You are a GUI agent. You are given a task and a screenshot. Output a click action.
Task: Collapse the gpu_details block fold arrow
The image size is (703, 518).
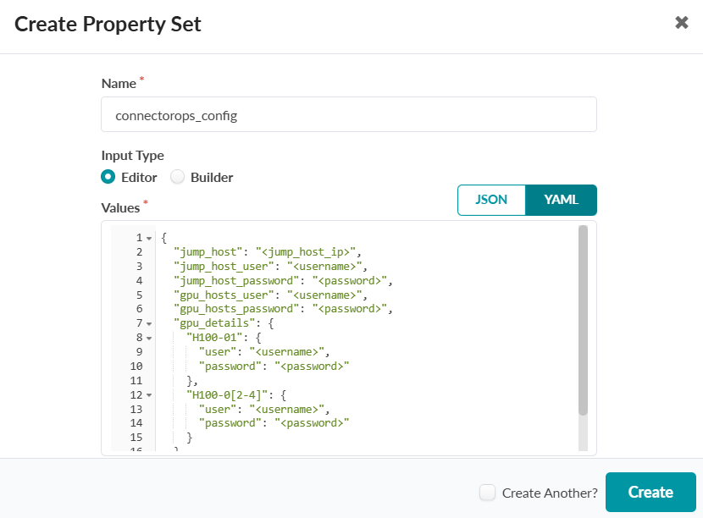[x=149, y=324]
